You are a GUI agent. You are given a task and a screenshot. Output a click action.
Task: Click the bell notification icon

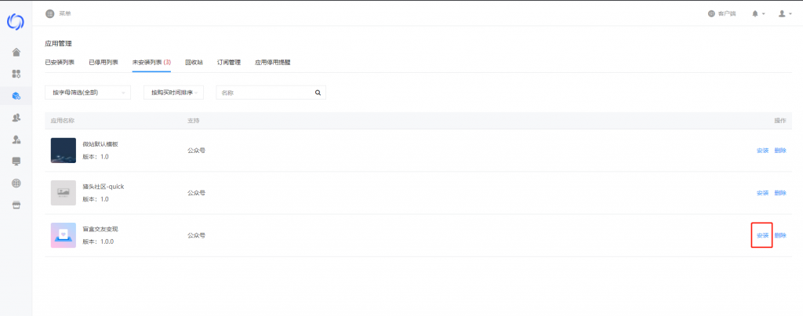[x=755, y=14]
